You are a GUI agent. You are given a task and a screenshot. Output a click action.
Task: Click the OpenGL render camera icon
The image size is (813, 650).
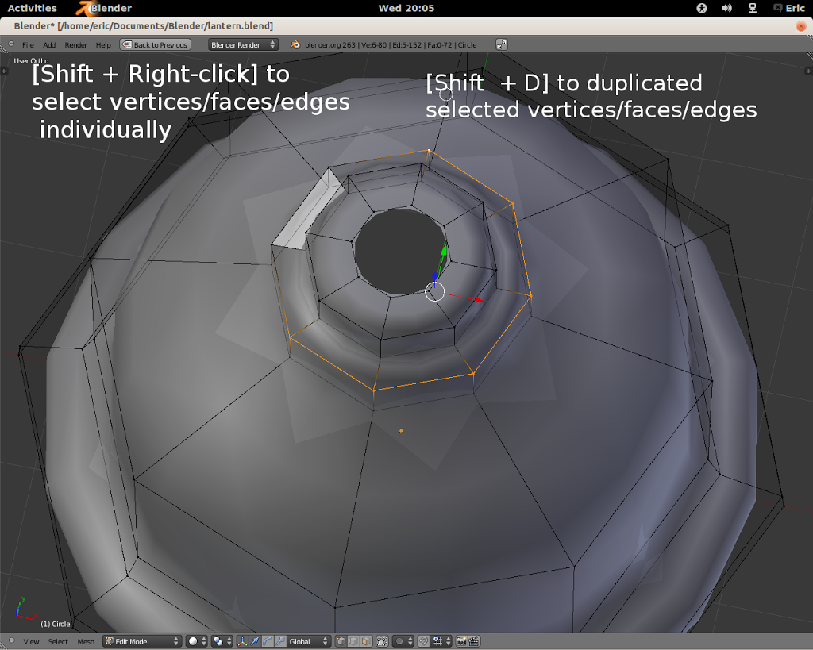tap(461, 641)
